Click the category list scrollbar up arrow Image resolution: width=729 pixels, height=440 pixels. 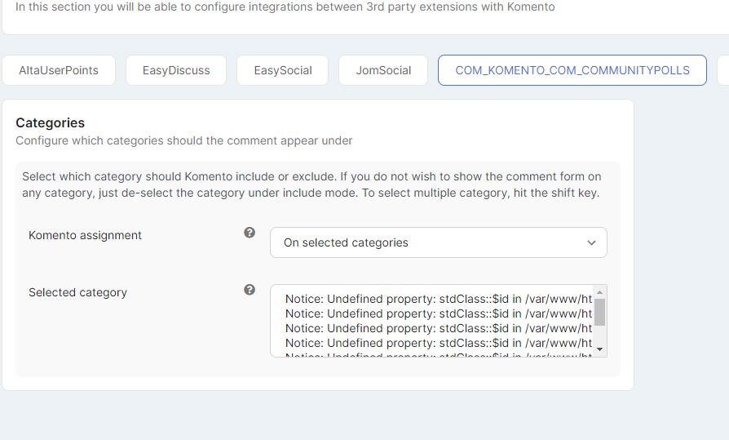600,292
